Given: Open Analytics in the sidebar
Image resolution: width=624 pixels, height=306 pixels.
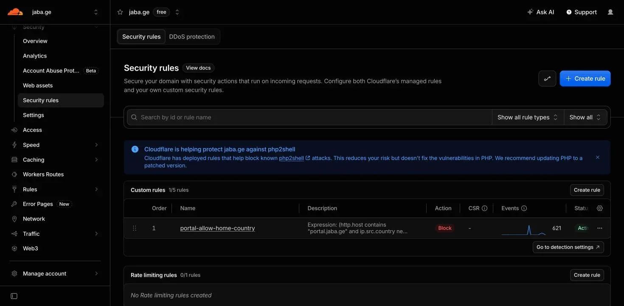Looking at the screenshot, I should tap(35, 56).
